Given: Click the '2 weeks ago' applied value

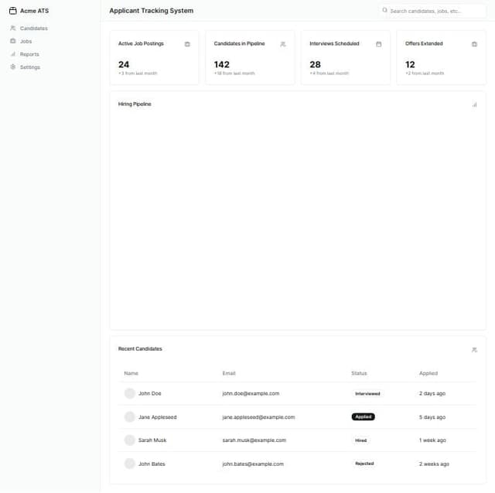Looking at the screenshot, I should coord(434,464).
